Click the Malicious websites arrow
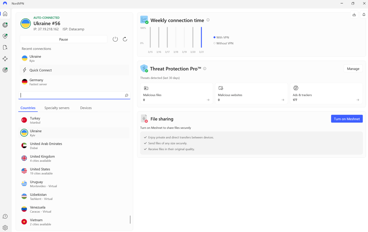368x232 pixels. [283, 100]
